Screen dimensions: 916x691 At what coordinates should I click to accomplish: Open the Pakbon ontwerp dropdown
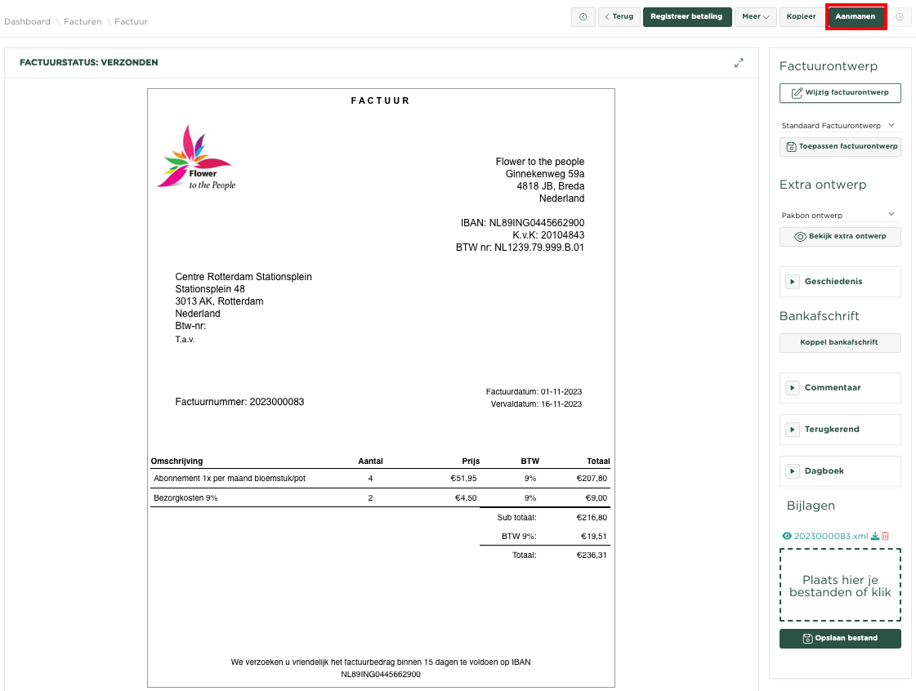[x=839, y=216]
